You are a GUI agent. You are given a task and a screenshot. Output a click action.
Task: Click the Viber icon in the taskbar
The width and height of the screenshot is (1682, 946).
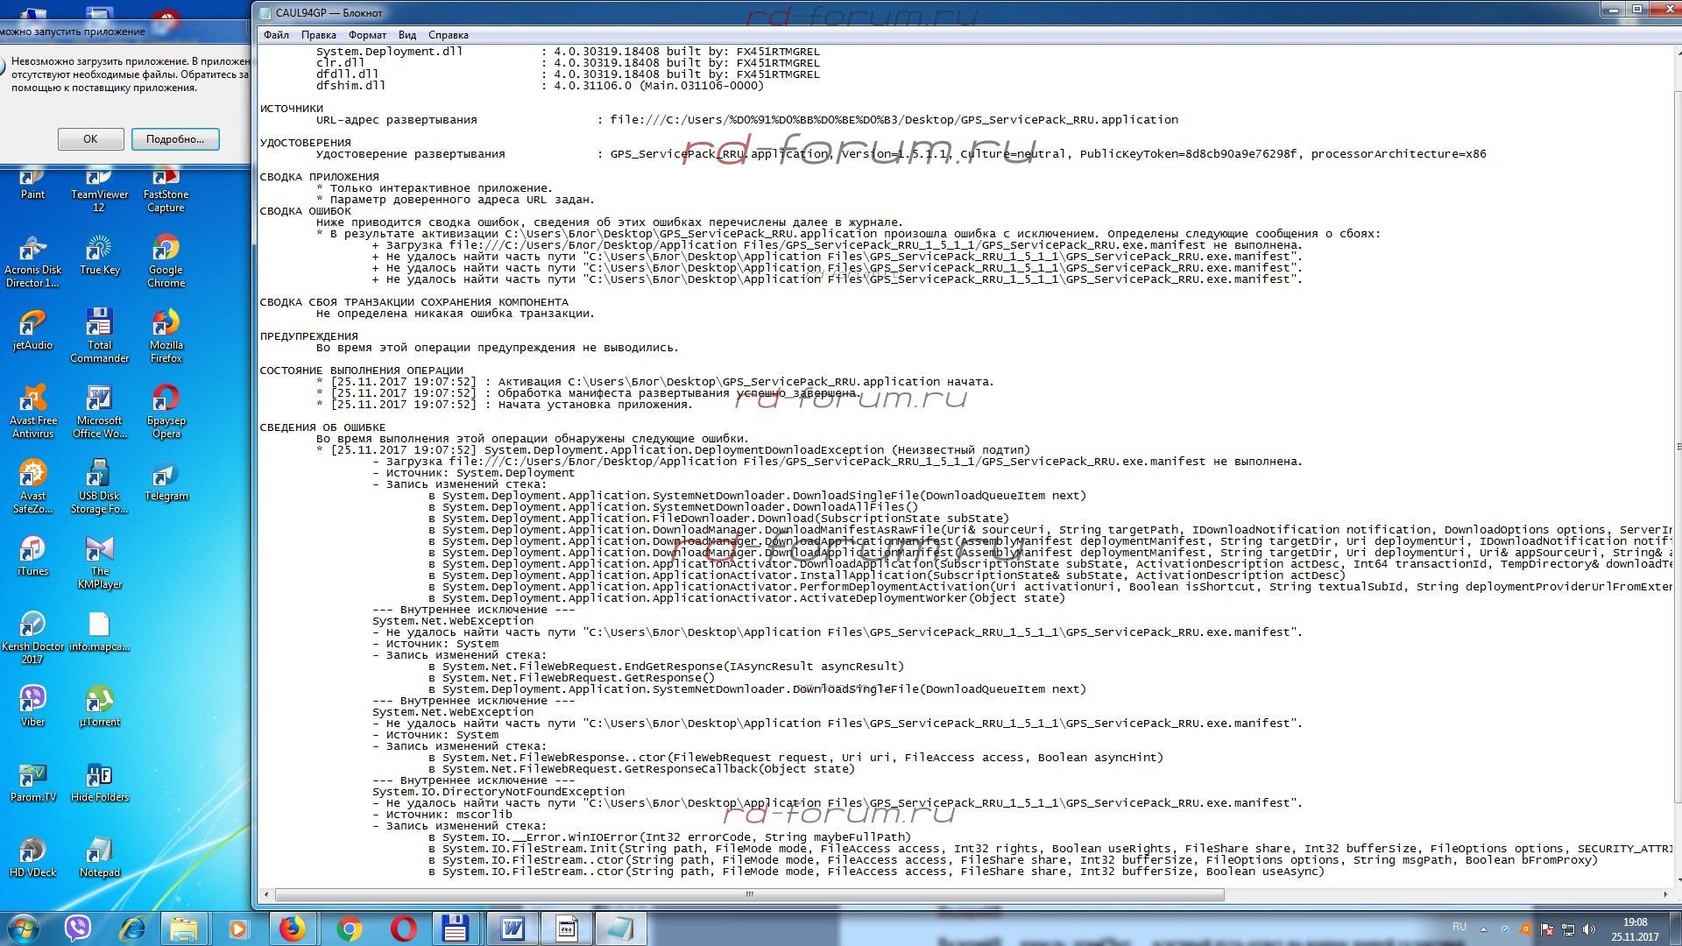pos(77,928)
